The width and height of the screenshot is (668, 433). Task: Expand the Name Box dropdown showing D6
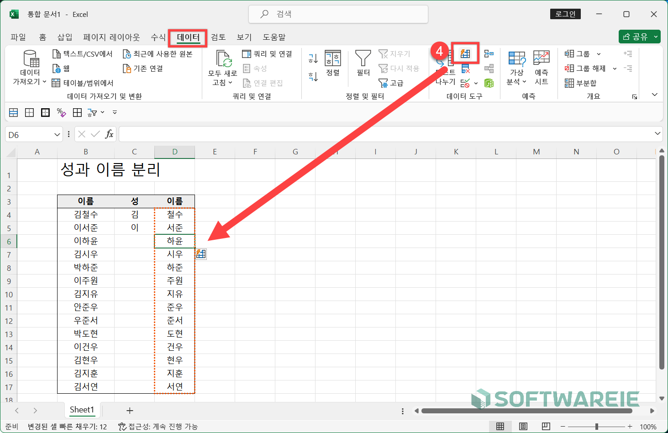[x=57, y=135]
